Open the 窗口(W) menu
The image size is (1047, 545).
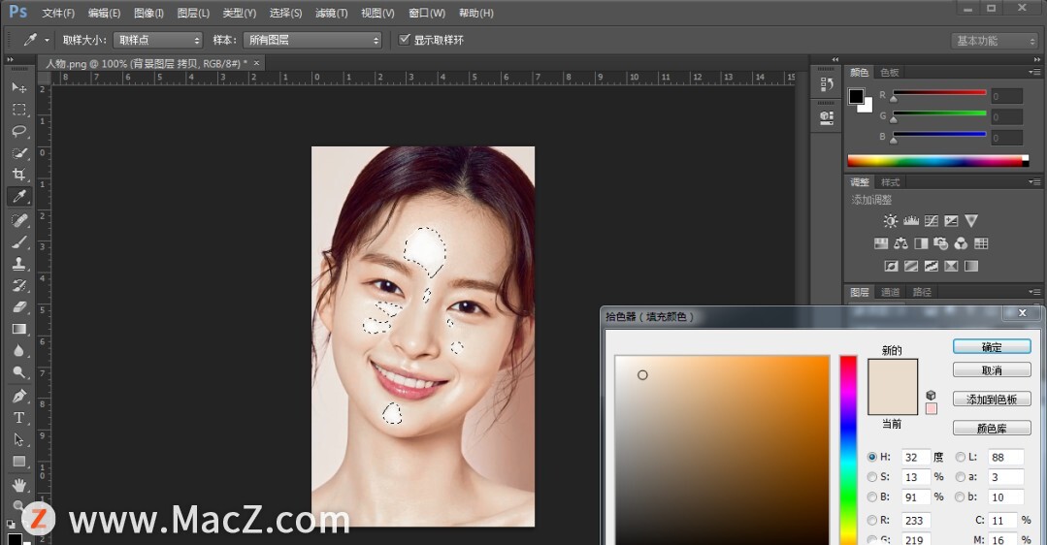pos(427,14)
